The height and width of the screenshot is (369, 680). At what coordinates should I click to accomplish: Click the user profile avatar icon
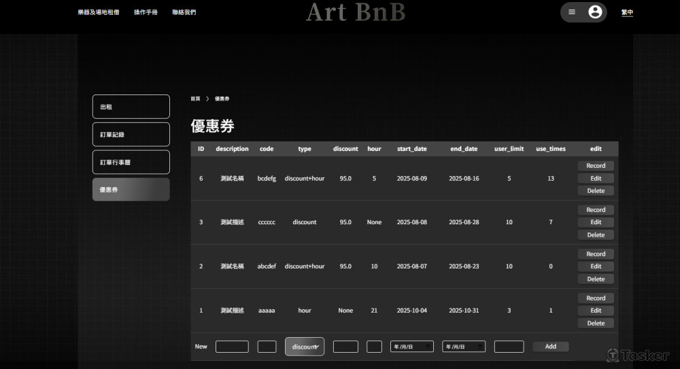coord(595,12)
